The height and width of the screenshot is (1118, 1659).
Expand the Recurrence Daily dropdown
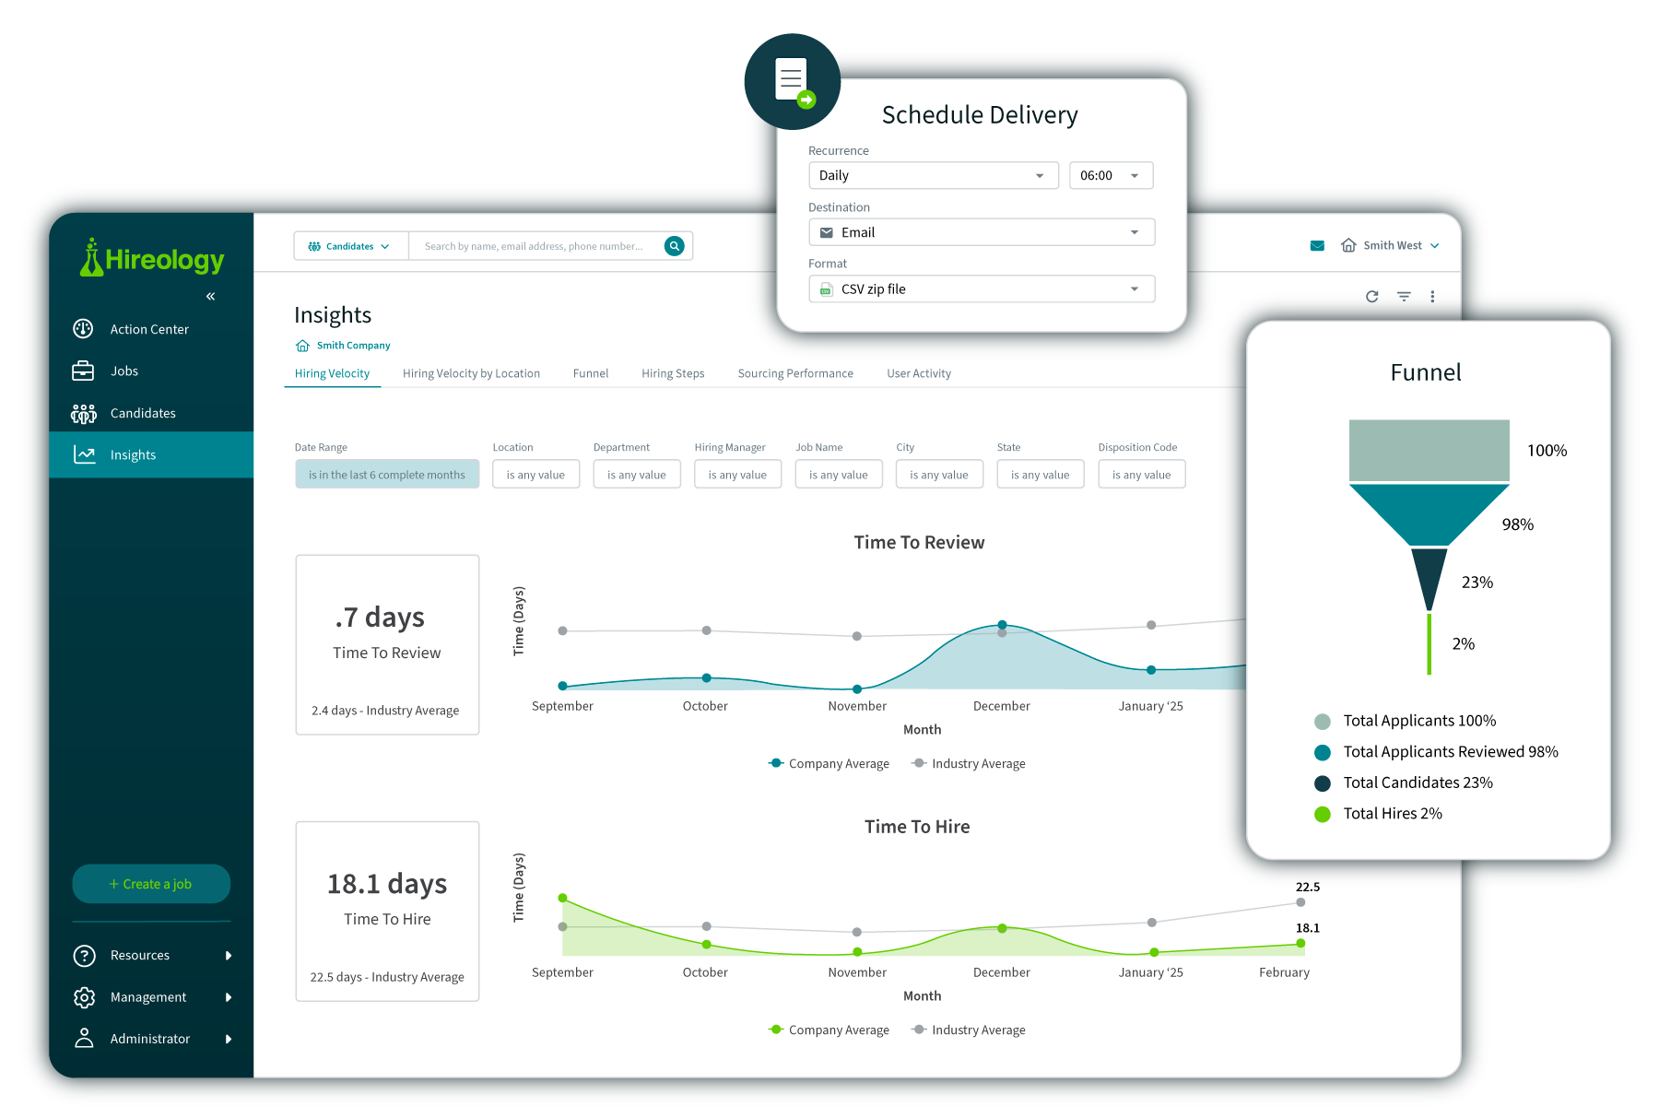coord(933,175)
